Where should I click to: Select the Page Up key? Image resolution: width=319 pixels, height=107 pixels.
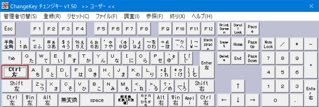252,44
